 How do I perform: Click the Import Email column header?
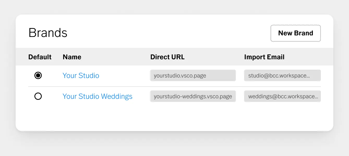point(264,57)
